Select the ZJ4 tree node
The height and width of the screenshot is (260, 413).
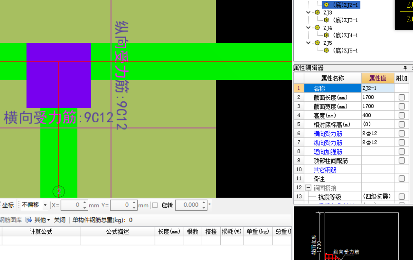coord(328,28)
